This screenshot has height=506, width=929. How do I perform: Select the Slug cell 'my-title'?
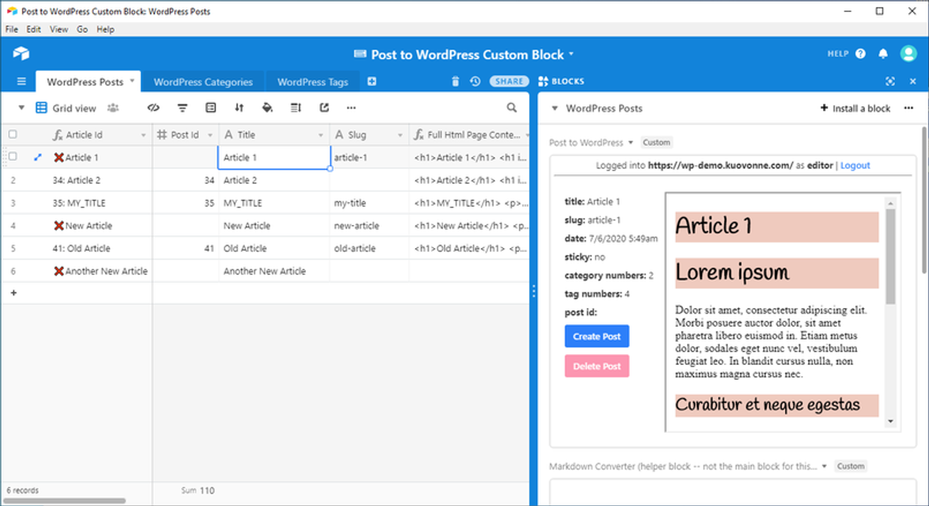click(369, 203)
